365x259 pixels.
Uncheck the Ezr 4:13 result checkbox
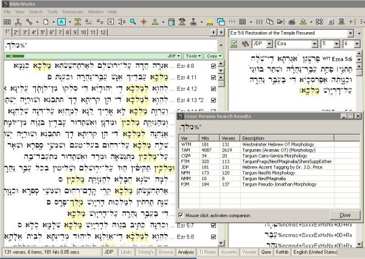(x=214, y=100)
